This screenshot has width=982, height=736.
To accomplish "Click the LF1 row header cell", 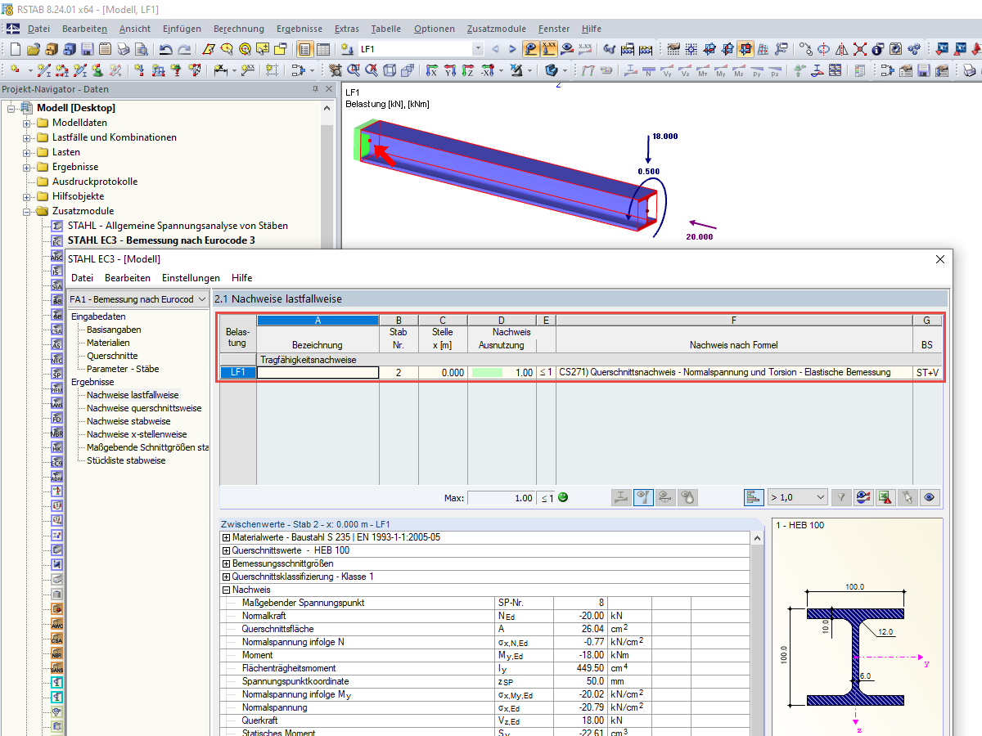I will tap(238, 373).
